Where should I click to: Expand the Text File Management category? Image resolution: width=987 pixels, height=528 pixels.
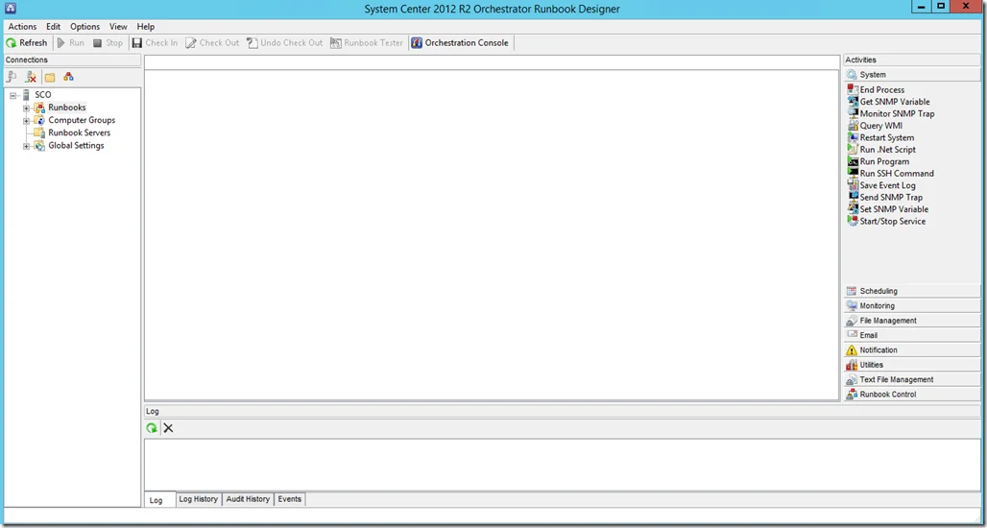(x=912, y=380)
